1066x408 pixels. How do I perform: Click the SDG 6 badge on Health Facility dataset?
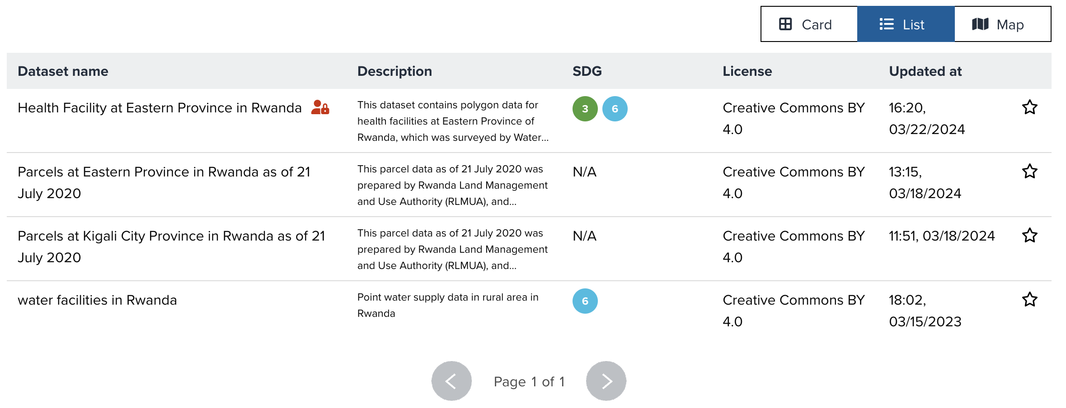click(615, 108)
